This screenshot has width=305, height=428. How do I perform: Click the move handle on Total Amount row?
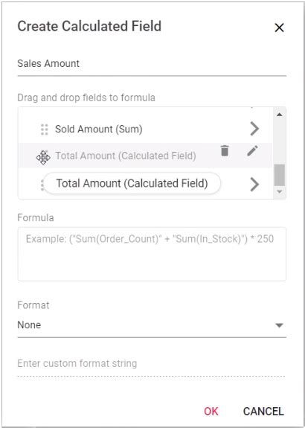point(43,158)
